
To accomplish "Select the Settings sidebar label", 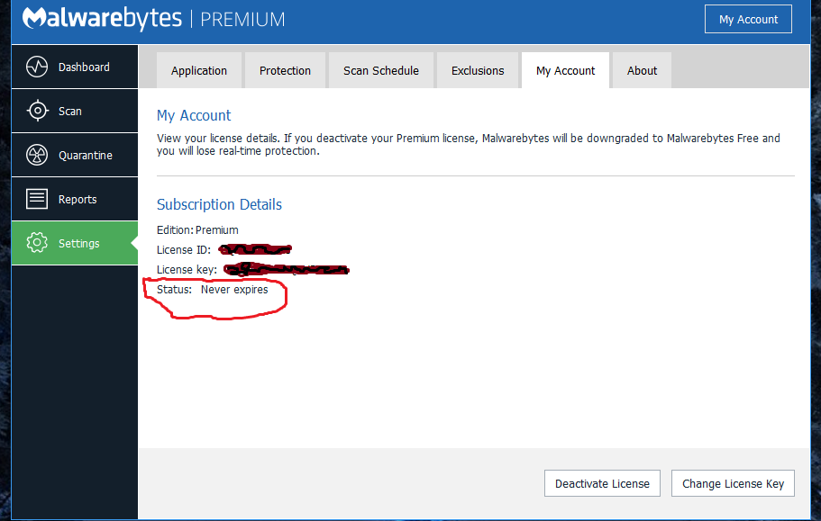I will (79, 244).
